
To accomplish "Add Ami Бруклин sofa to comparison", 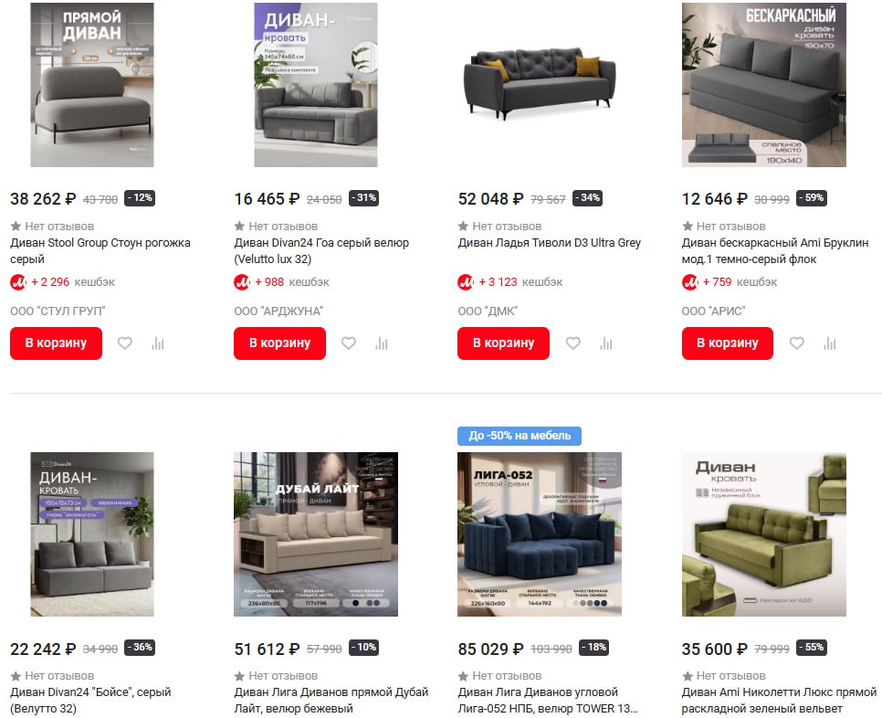I will 830,343.
